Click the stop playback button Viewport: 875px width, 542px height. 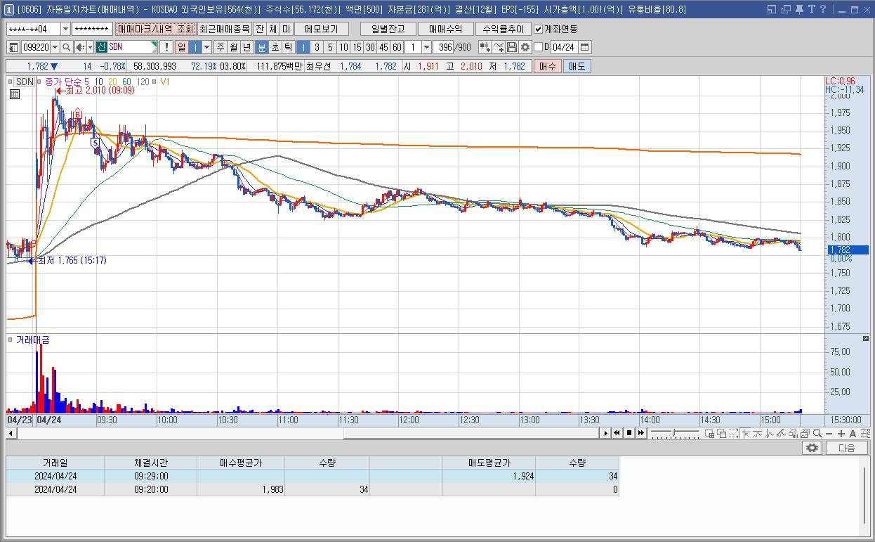629,433
